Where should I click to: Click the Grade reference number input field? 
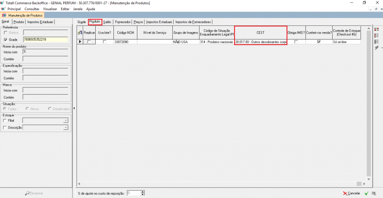pyautogui.click(x=45, y=39)
